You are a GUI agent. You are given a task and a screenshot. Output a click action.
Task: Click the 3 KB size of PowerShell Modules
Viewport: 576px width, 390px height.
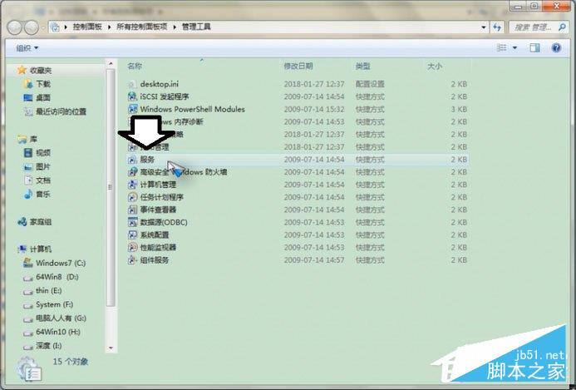[459, 109]
